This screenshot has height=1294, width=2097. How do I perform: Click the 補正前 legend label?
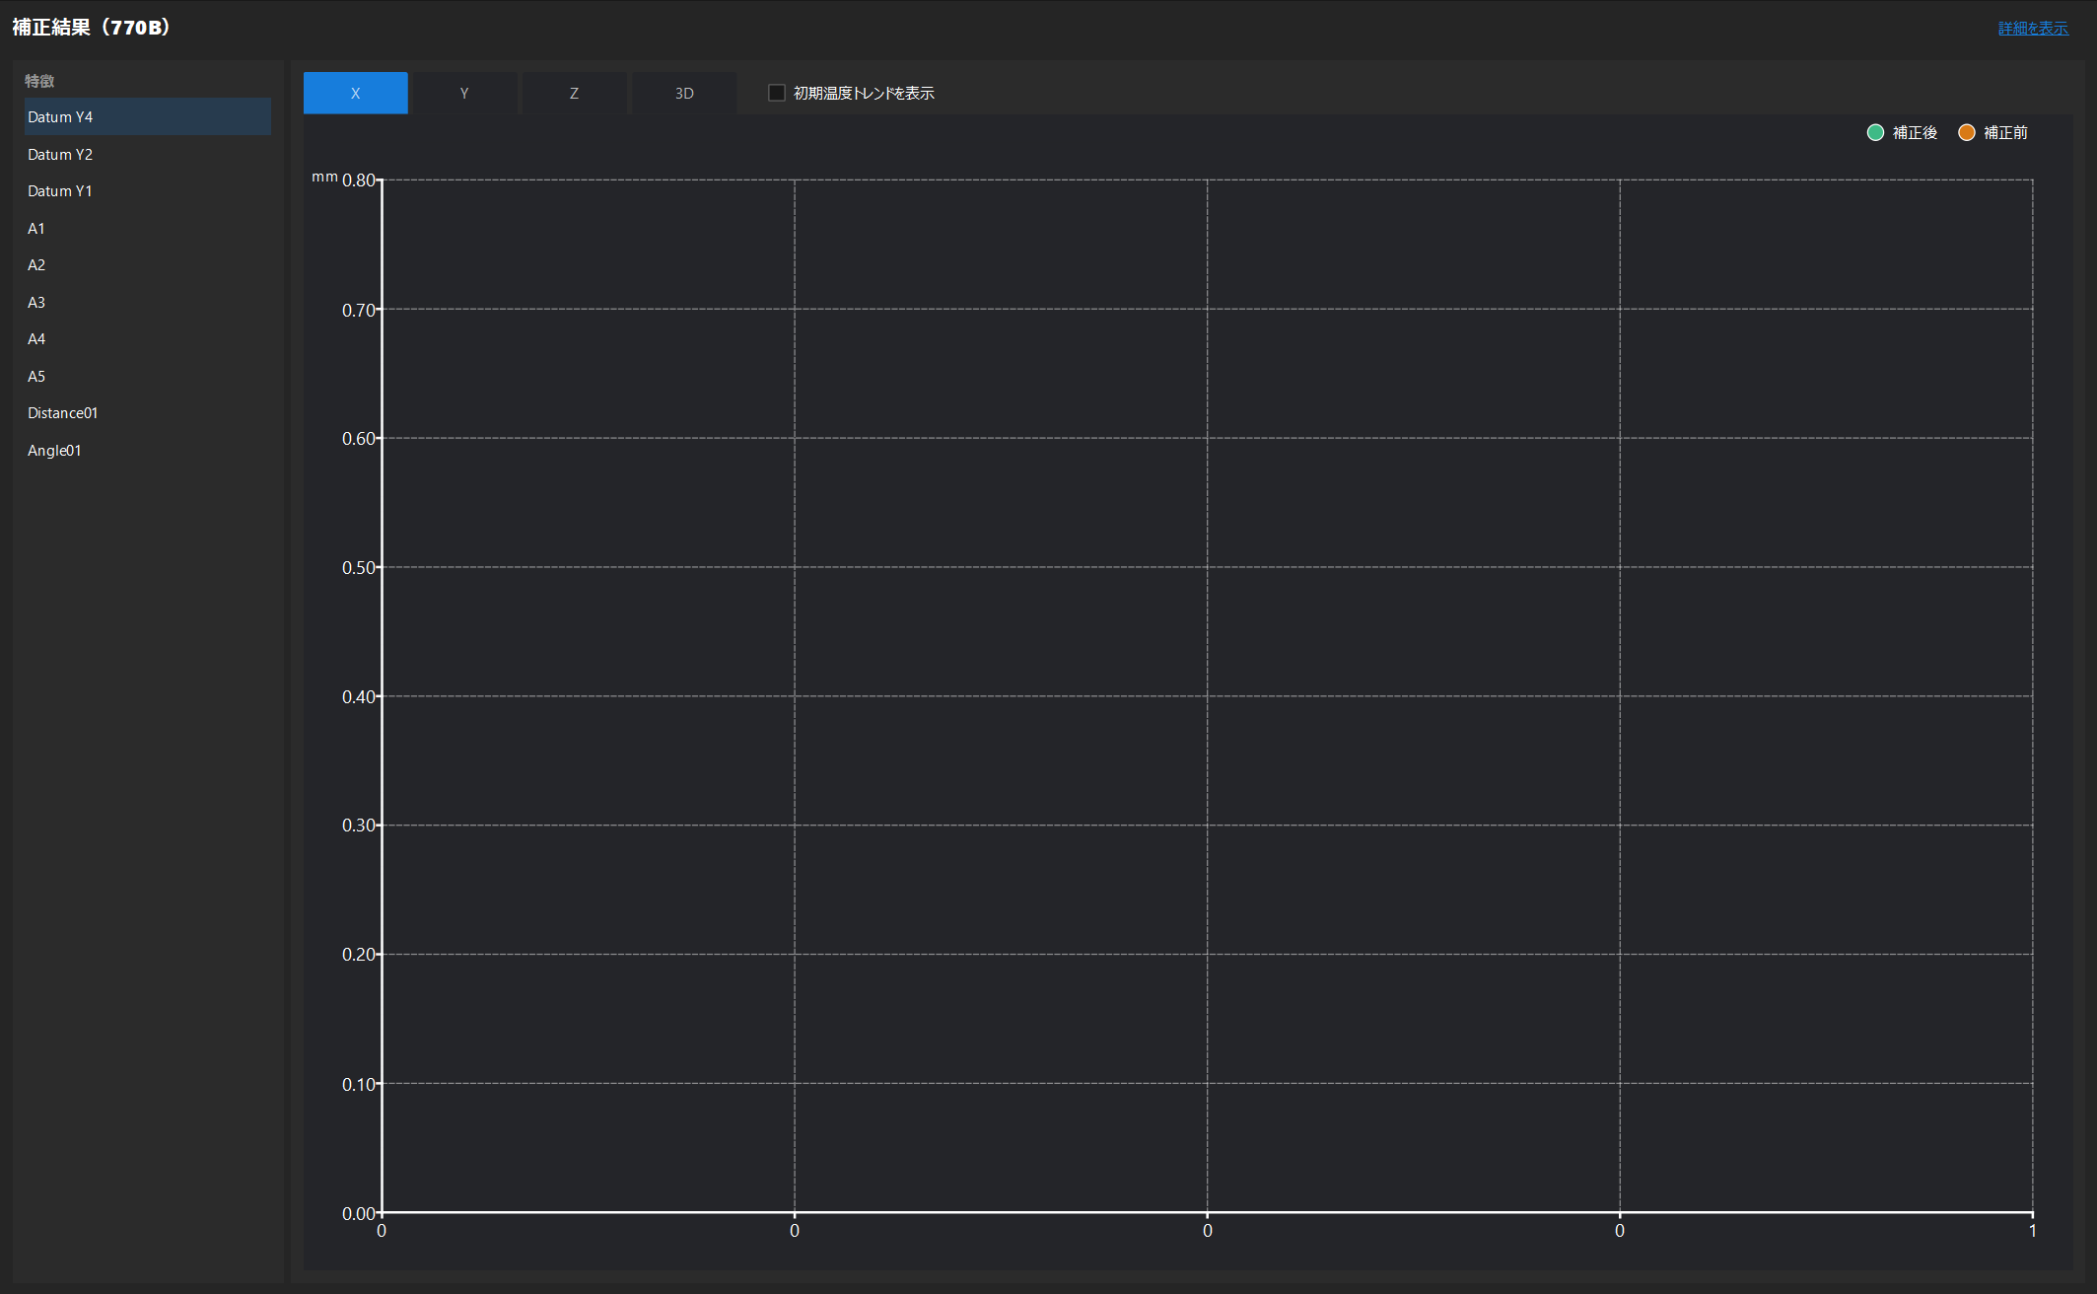[2005, 132]
